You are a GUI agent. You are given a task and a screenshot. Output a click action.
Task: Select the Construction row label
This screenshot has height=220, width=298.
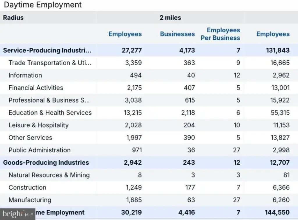tap(27, 187)
